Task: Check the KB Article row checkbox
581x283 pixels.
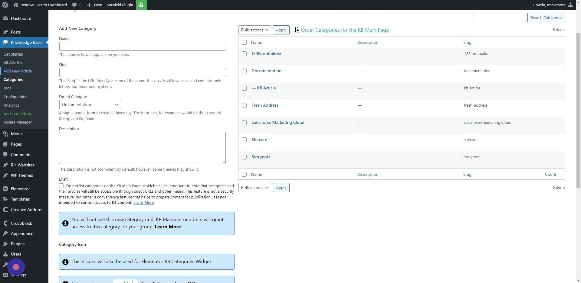Action: [x=244, y=88]
